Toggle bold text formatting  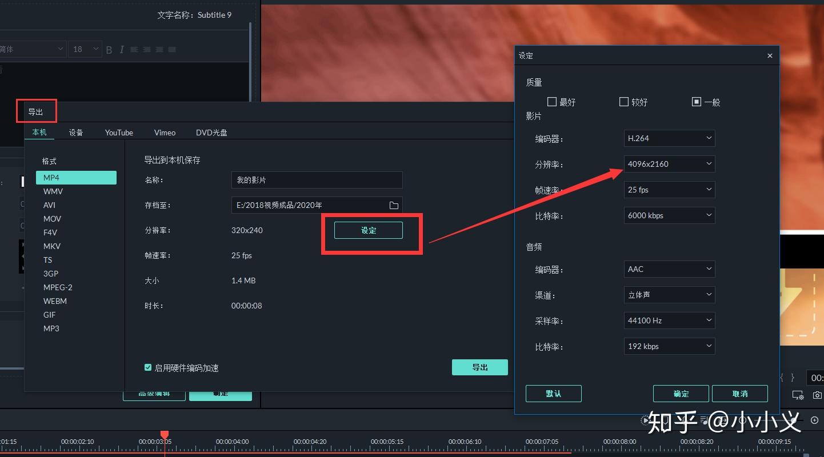(109, 50)
